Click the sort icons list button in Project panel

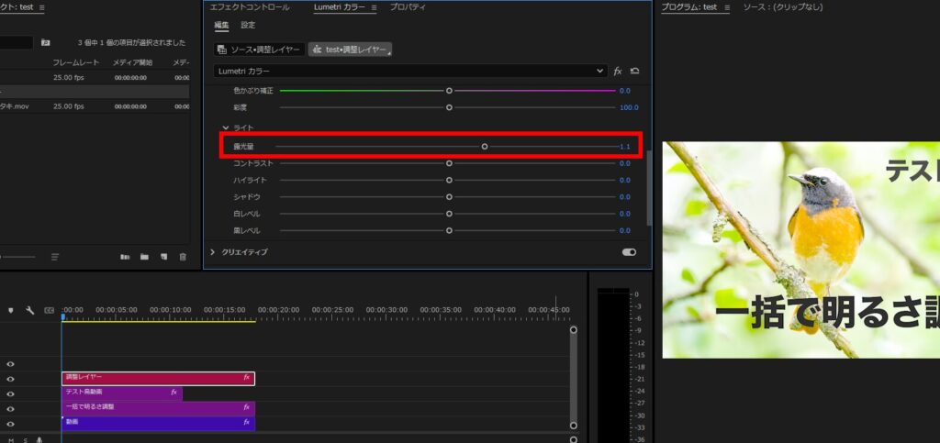(x=55, y=257)
